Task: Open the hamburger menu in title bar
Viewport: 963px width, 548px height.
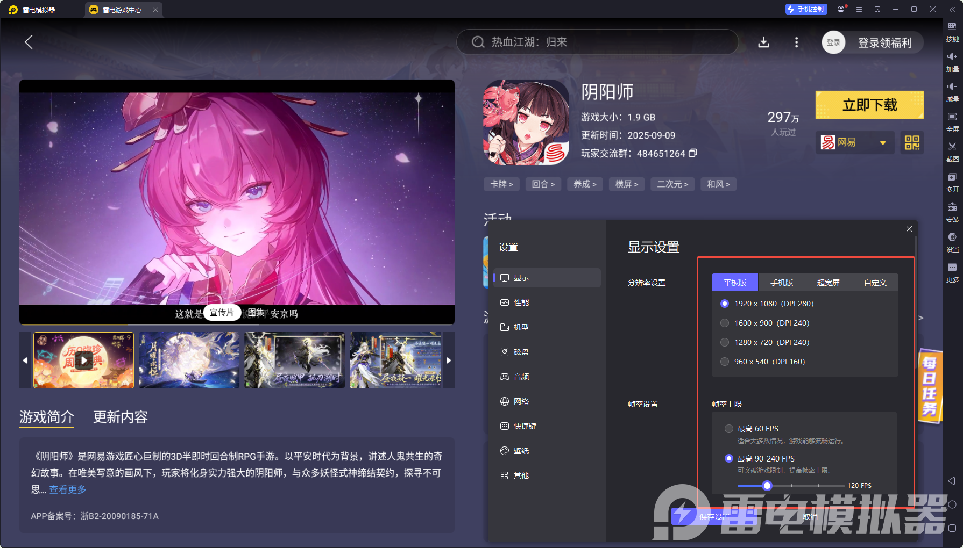Action: tap(859, 9)
